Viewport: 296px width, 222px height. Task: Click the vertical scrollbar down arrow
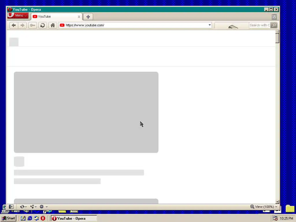click(277, 202)
